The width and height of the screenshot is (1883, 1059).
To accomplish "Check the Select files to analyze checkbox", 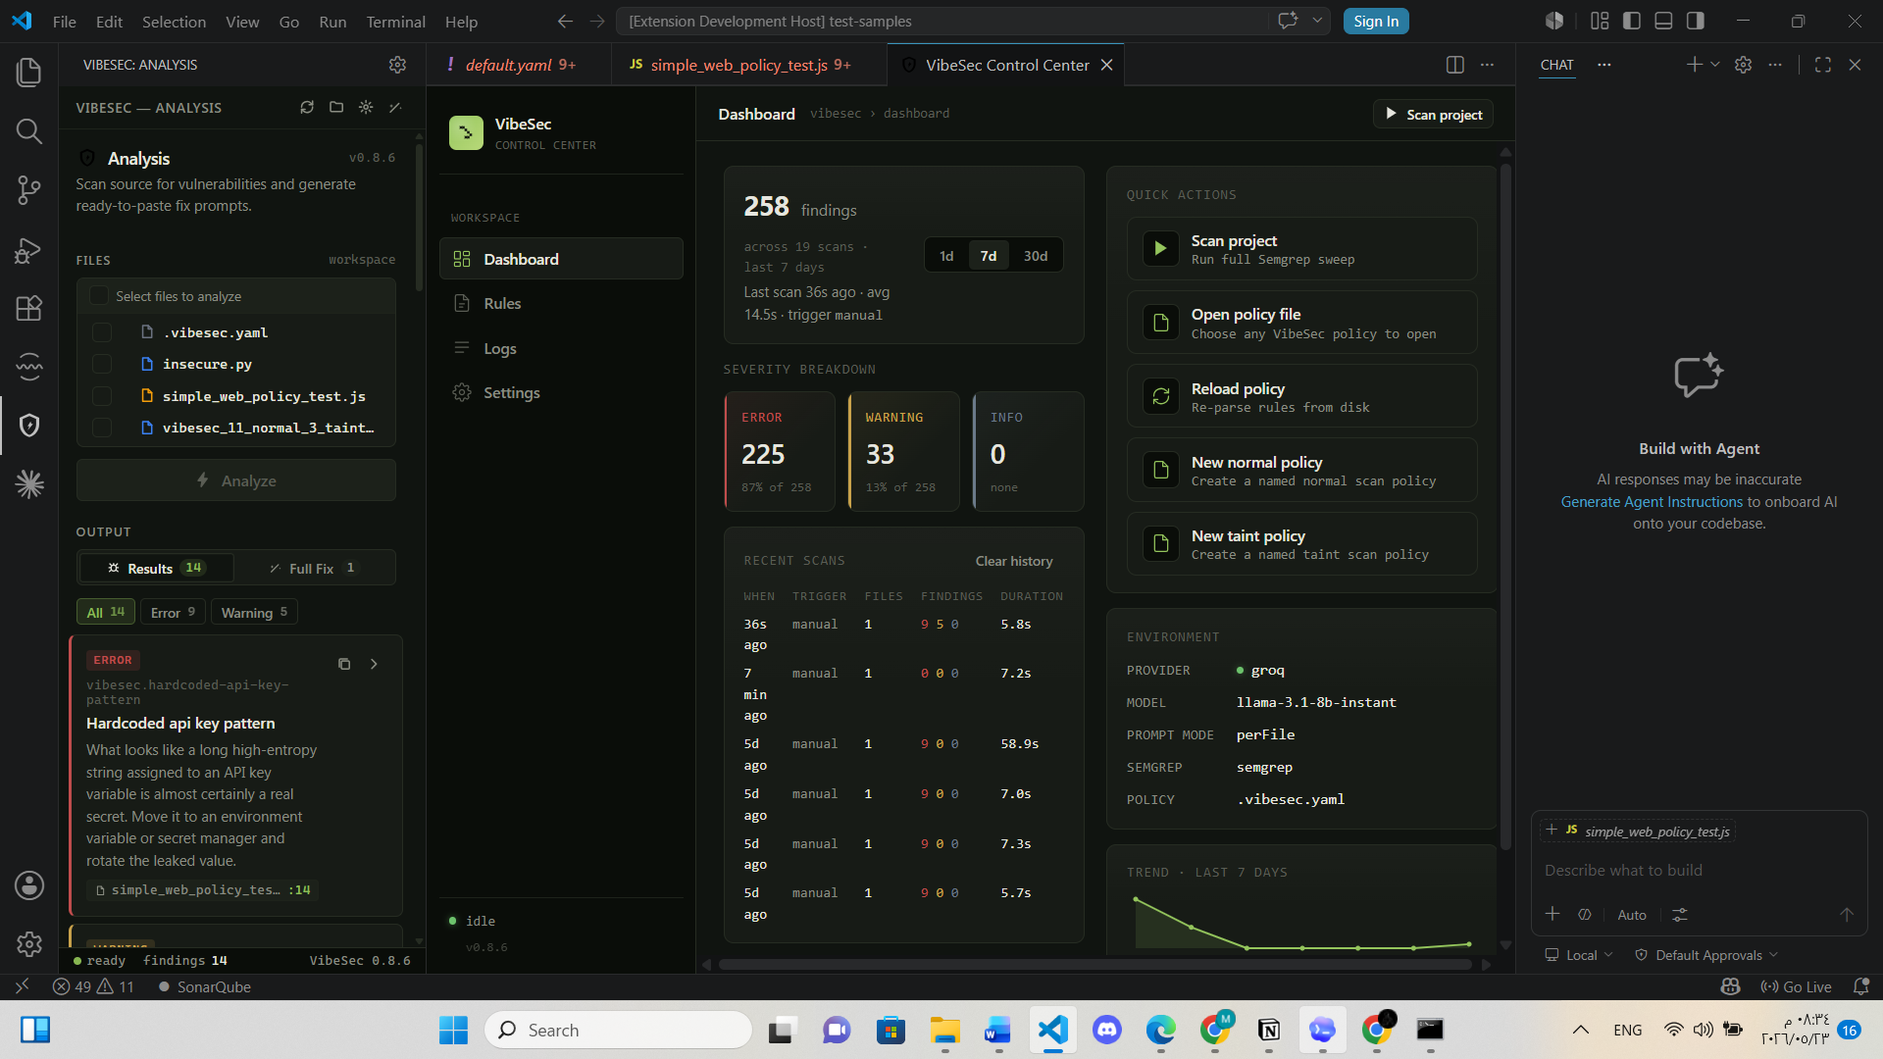I will coord(99,295).
